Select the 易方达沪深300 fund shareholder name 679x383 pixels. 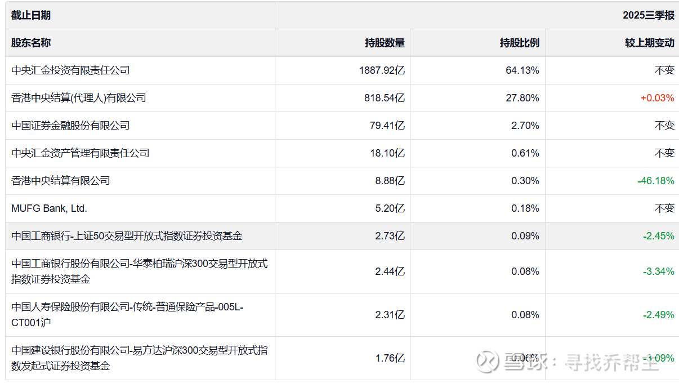(x=140, y=358)
